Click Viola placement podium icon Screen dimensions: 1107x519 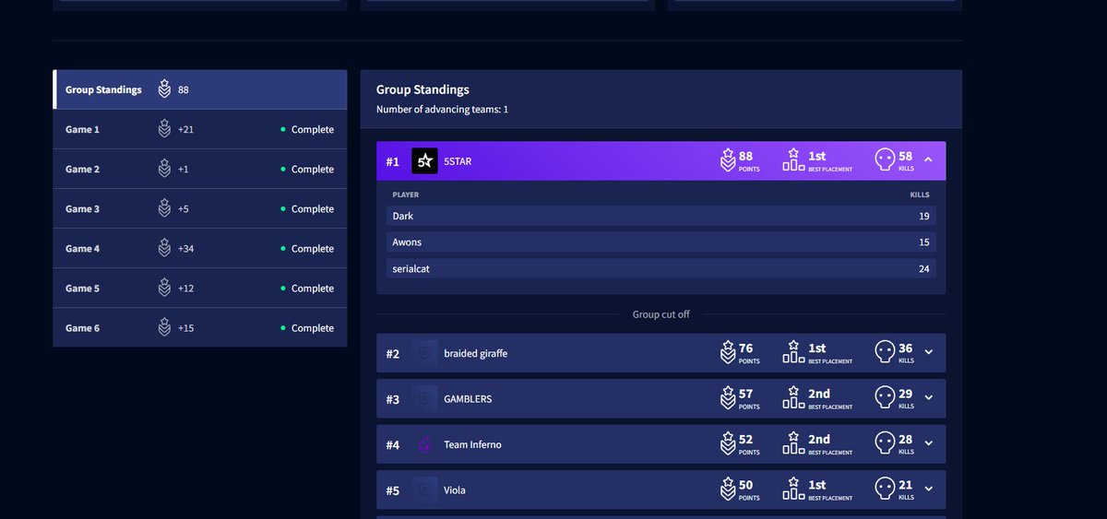pos(793,489)
